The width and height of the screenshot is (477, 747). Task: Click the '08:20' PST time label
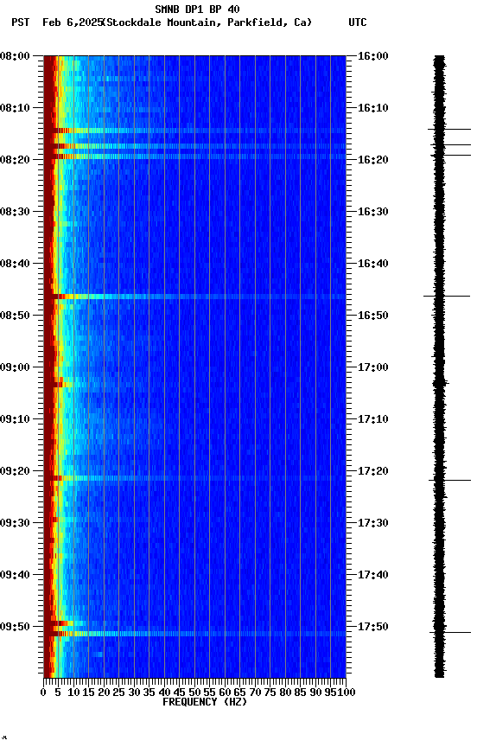point(15,160)
